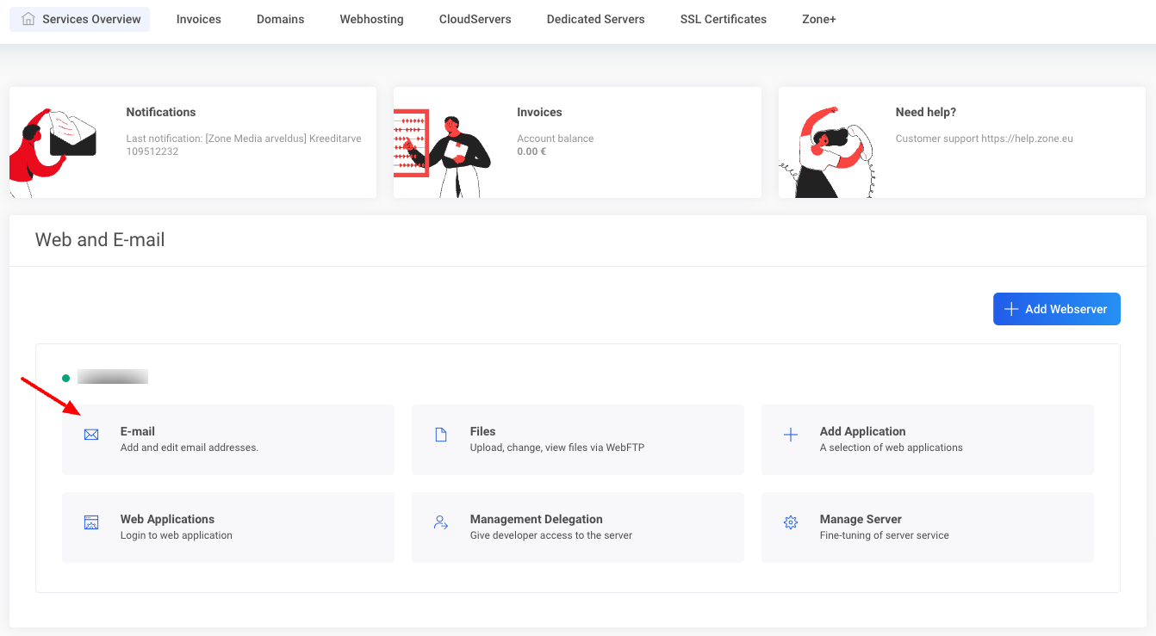Go to the Domains tab
1156x636 pixels.
click(281, 19)
